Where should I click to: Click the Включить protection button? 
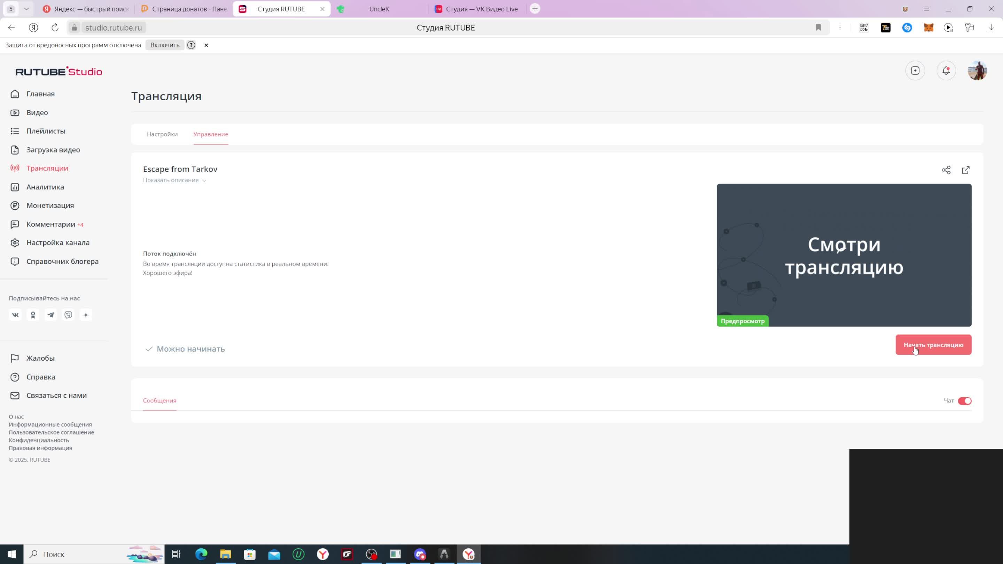(165, 45)
